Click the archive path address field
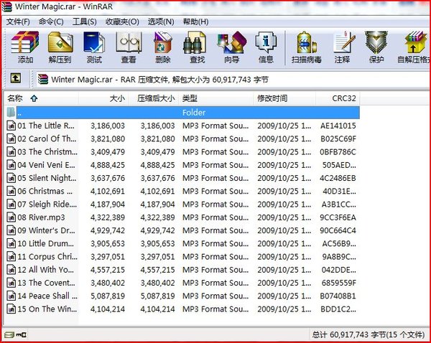 (232, 80)
